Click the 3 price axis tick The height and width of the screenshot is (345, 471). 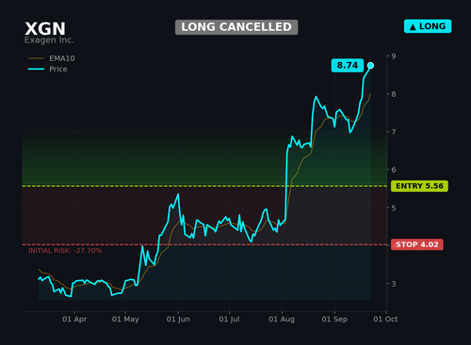[x=394, y=284]
